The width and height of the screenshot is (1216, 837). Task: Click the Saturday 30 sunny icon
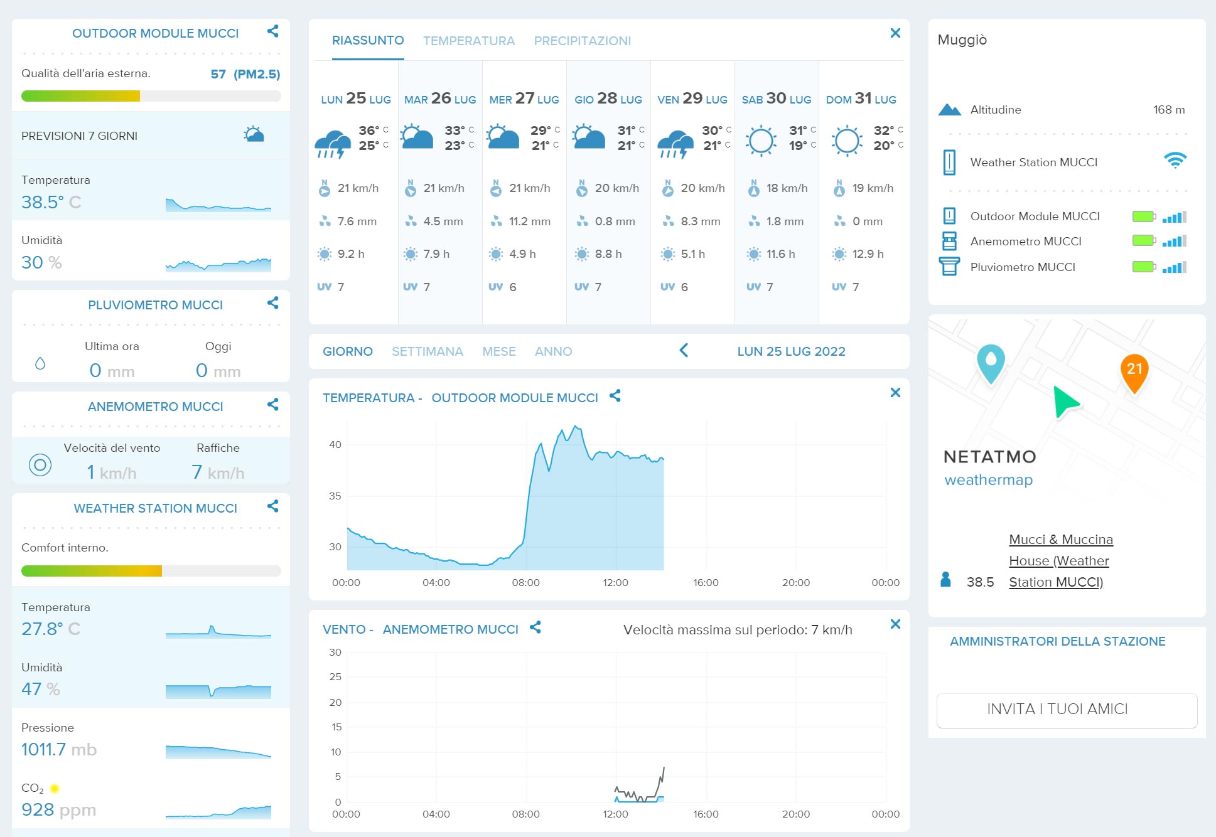[x=761, y=141]
